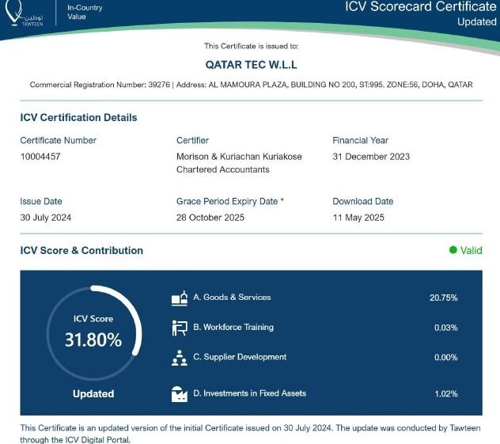The height and width of the screenshot is (444, 500).
Task: Click the 'Issue Date' label
Action: tap(41, 201)
